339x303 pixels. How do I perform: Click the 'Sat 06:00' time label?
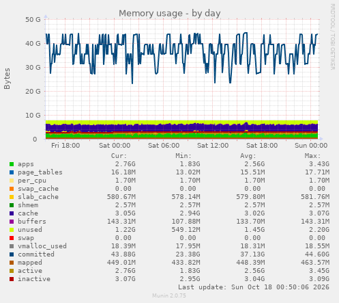(164, 146)
